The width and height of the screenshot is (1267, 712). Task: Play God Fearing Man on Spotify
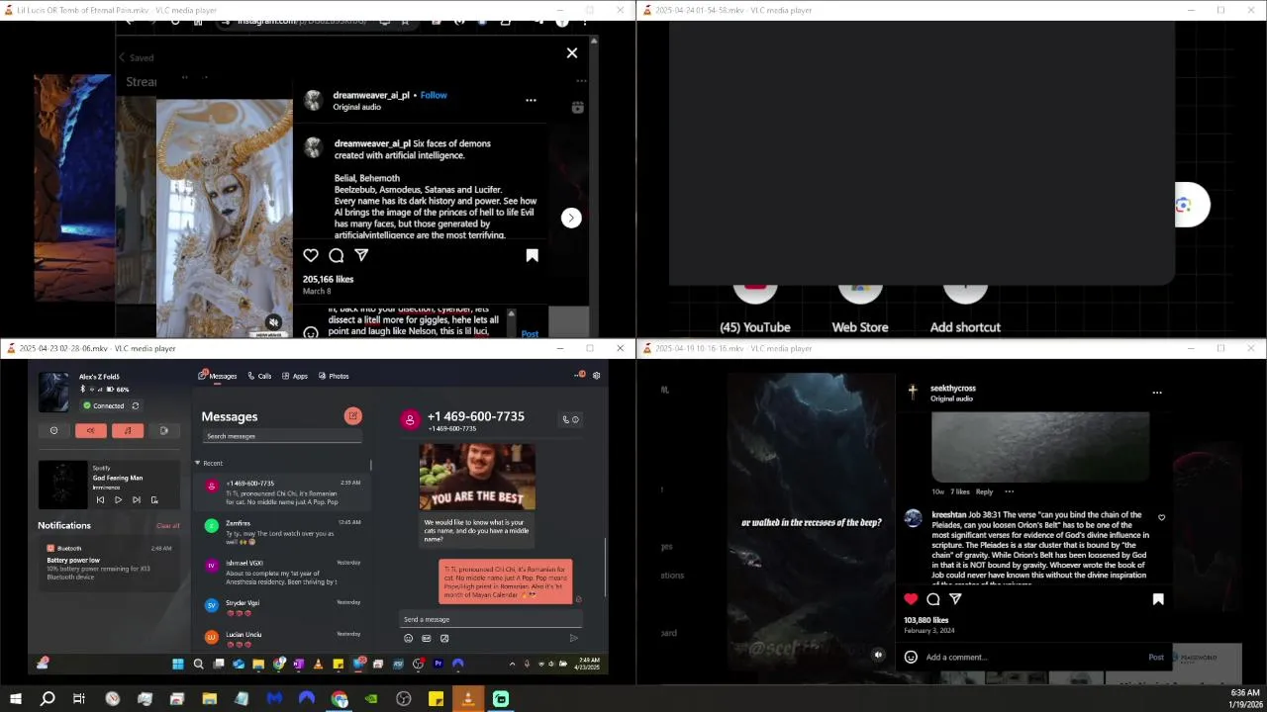click(118, 499)
